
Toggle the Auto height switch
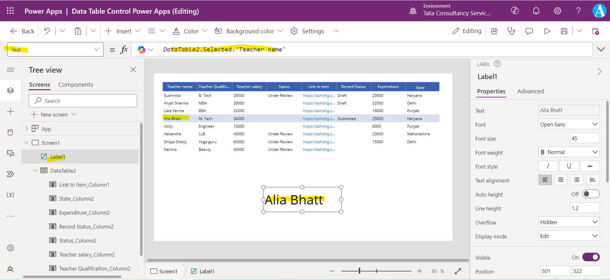click(591, 194)
